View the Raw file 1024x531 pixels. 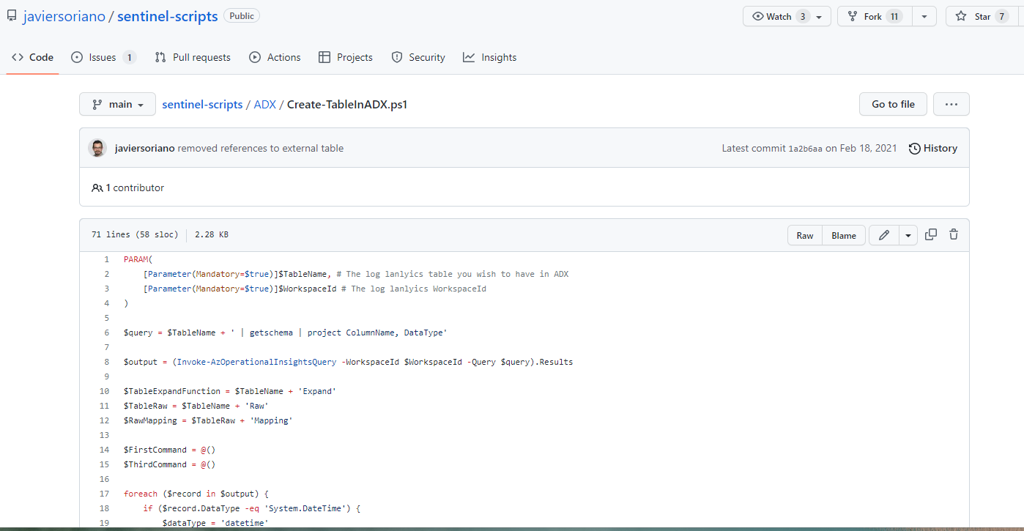point(805,235)
